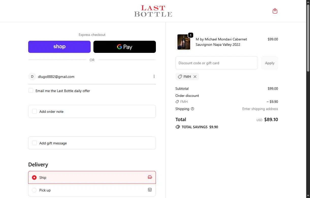This screenshot has width=310, height=198.
Task: Click the delivery truck icon
Action: tap(150, 177)
